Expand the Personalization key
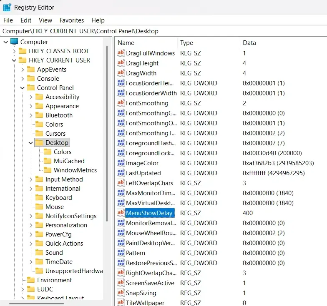327x306 pixels. pyautogui.click(x=31, y=225)
